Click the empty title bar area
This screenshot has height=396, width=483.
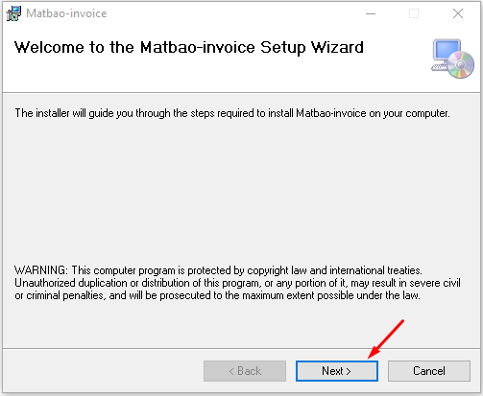tap(233, 13)
